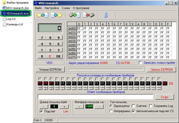
Task: Click 19200 baud in status bar
Action: coord(51,120)
